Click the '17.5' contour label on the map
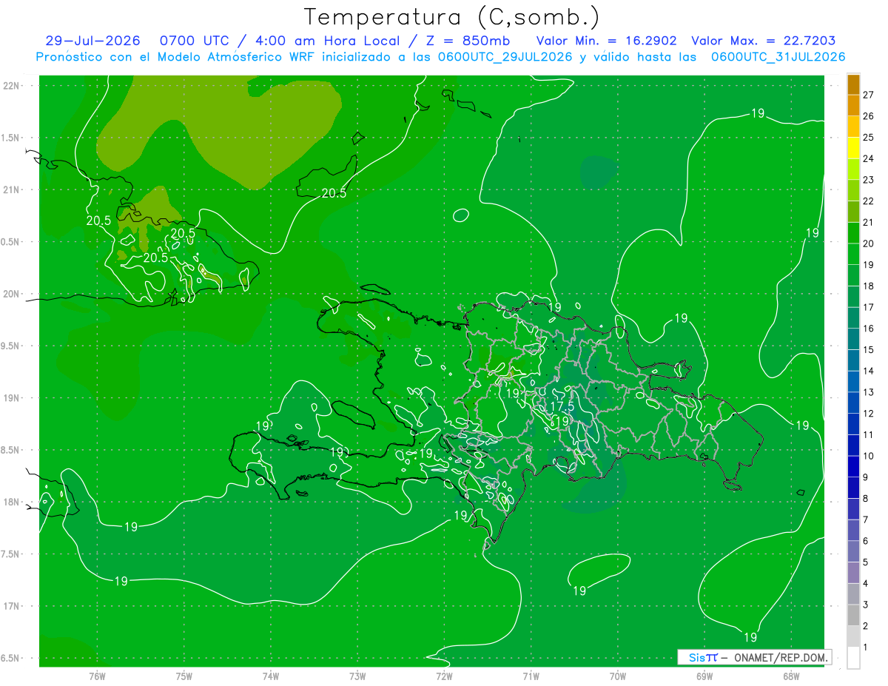 pyautogui.click(x=562, y=407)
